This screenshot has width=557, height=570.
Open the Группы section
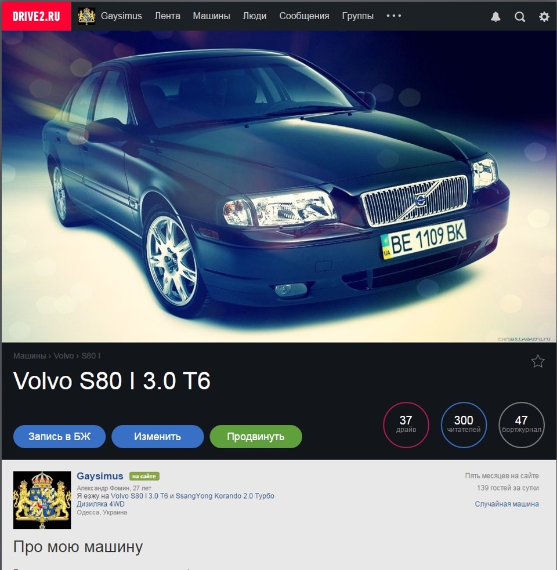[357, 16]
